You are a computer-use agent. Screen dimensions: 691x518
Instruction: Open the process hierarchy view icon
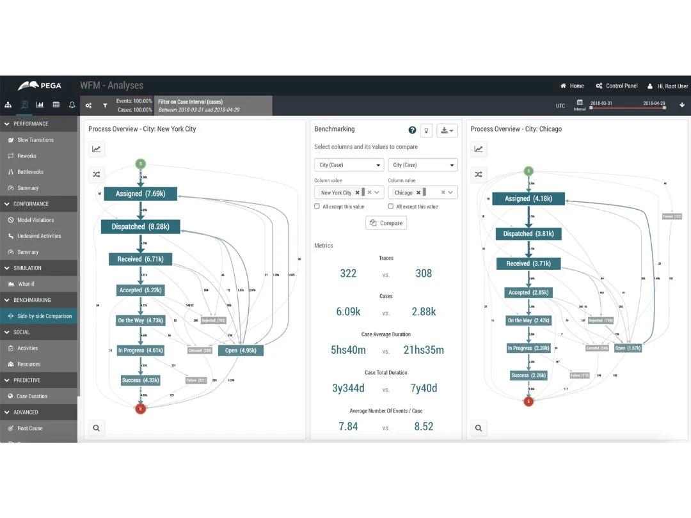(8, 105)
